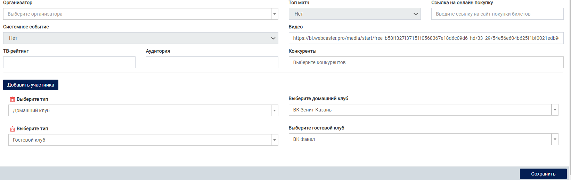Delete the Домашний клуб participant via trash icon

[13, 99]
